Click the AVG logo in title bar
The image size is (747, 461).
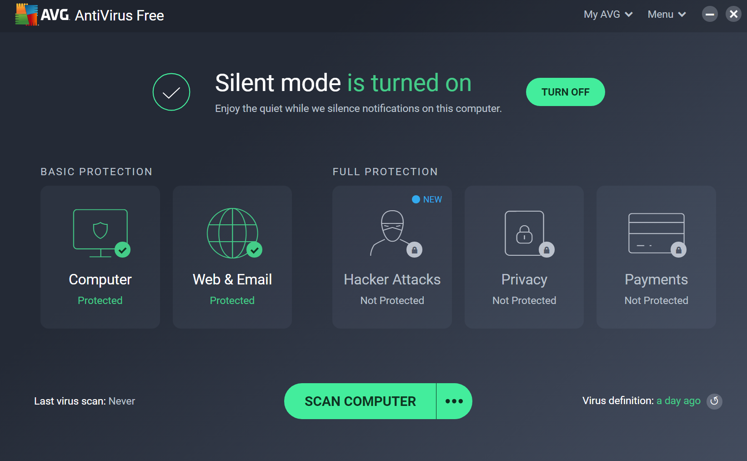(27, 15)
